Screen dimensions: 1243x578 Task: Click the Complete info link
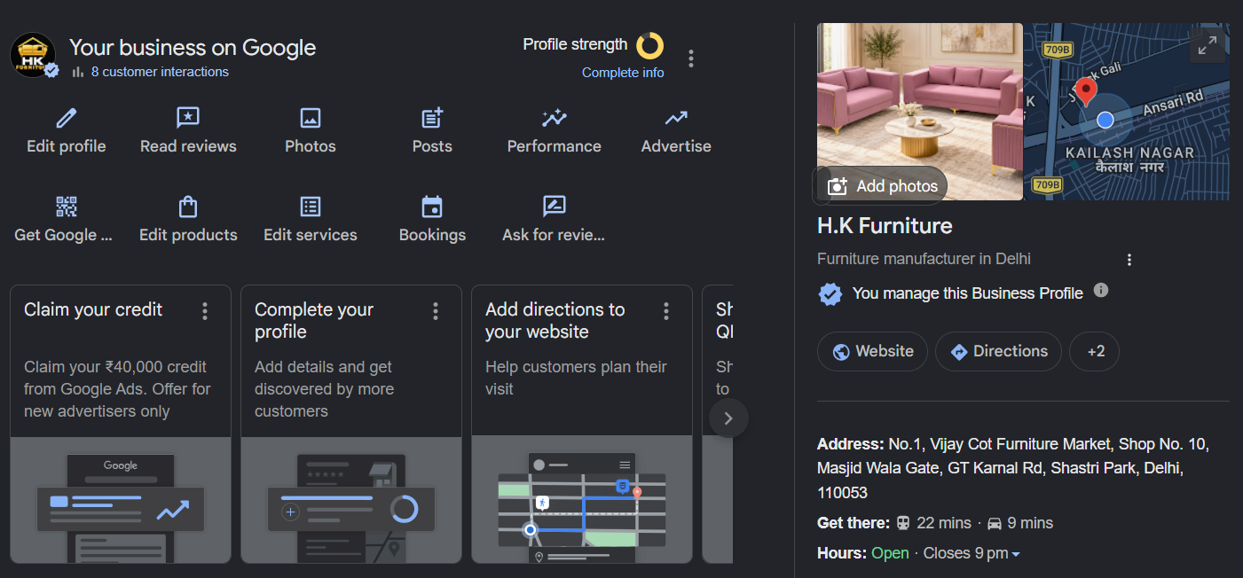623,73
